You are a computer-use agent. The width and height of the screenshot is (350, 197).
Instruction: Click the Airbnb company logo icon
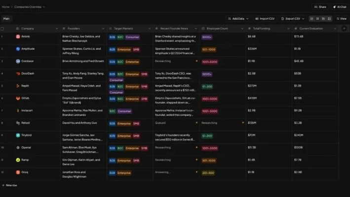point(18,36)
